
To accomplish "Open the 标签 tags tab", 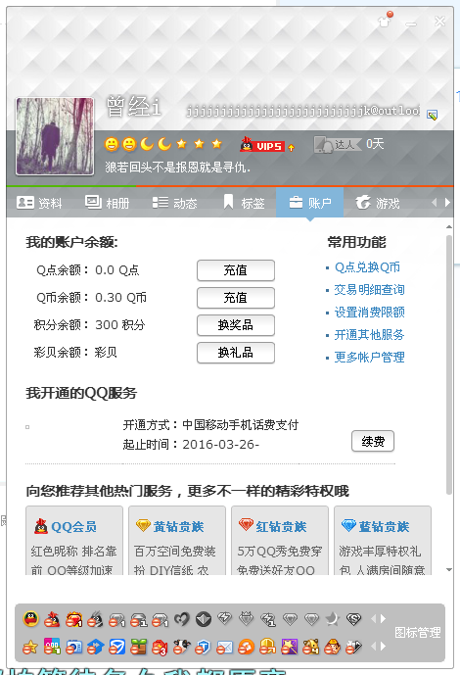I will pos(244,203).
